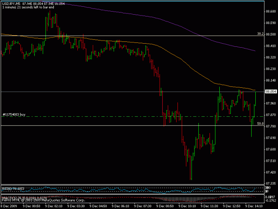Click the 88.590 price axis label
Screen dimensions: 278x209
(x=271, y=23)
